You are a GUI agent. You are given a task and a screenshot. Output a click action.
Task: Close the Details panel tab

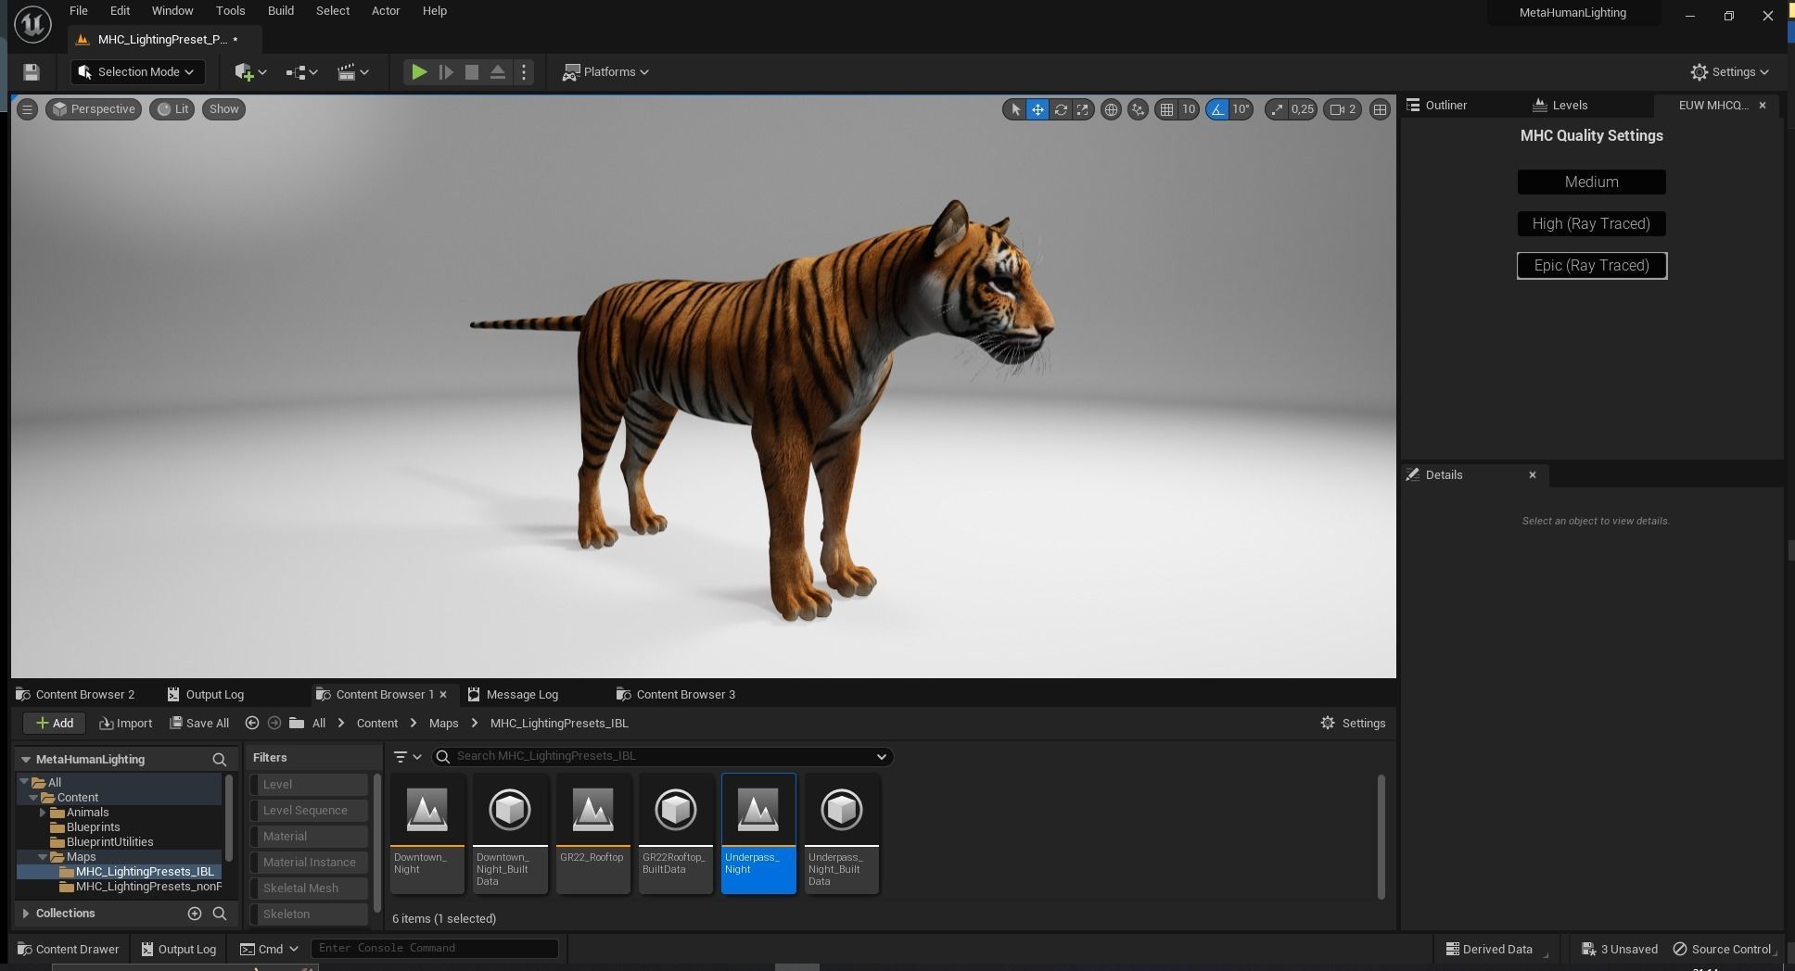tap(1532, 474)
